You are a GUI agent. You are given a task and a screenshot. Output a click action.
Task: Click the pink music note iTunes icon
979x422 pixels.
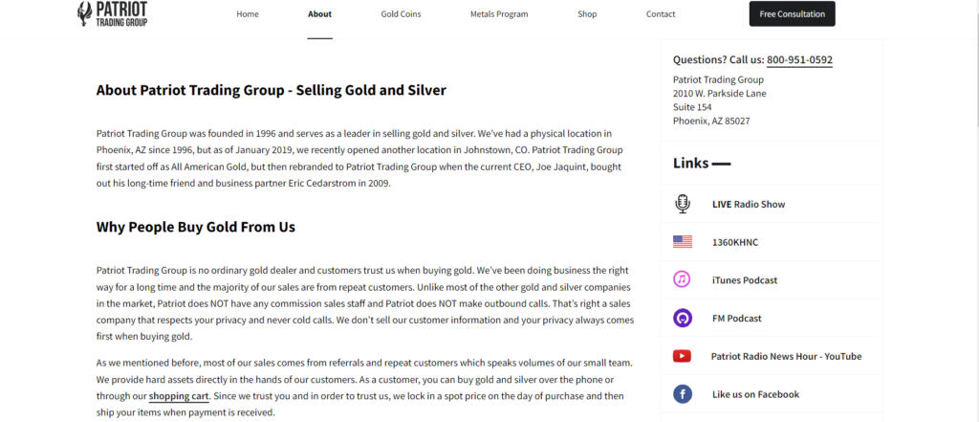tap(683, 280)
